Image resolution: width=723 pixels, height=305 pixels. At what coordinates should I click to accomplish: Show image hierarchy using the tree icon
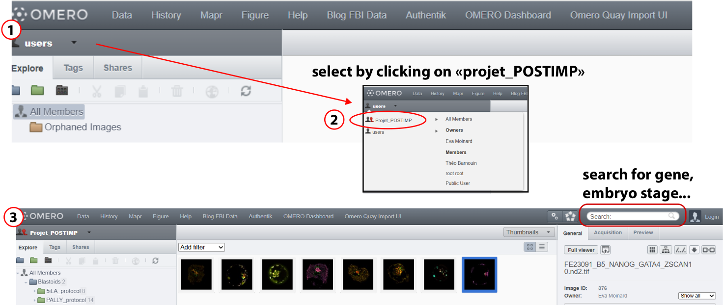pyautogui.click(x=666, y=250)
